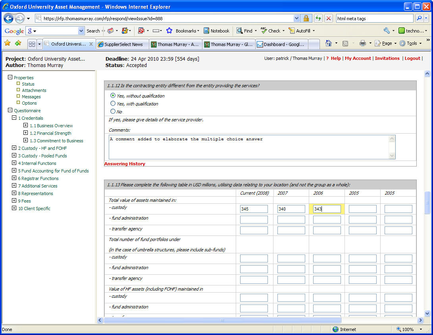Switch to Dashboard - Googl... tab
The width and height of the screenshot is (433, 335).
tap(282, 44)
